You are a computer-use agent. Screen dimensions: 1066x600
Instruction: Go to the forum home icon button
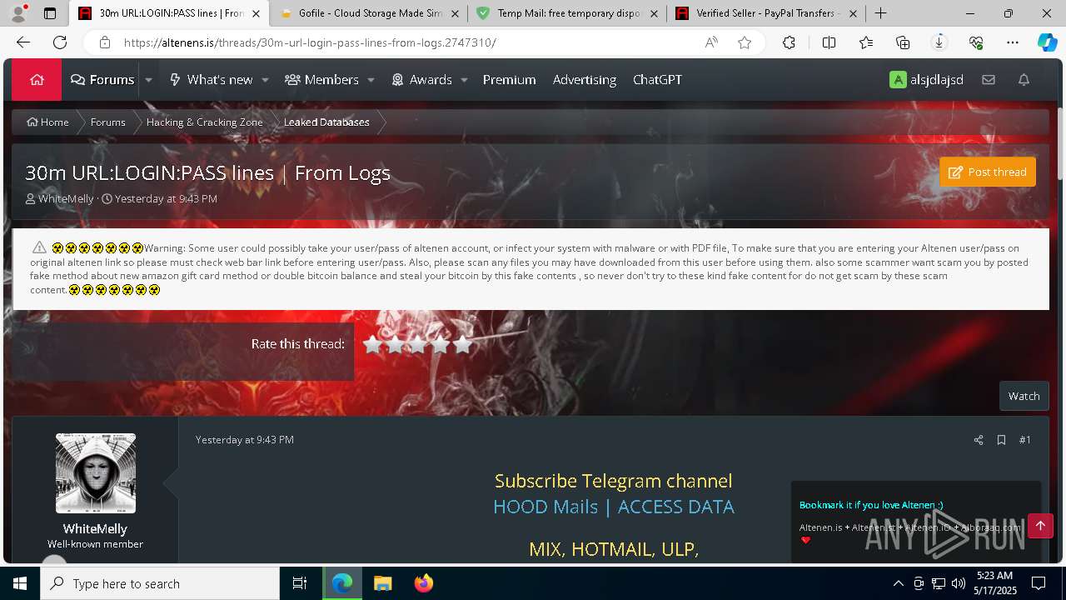click(37, 80)
